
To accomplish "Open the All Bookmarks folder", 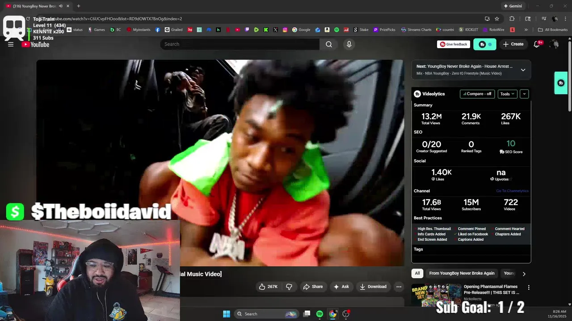I will click(x=553, y=30).
